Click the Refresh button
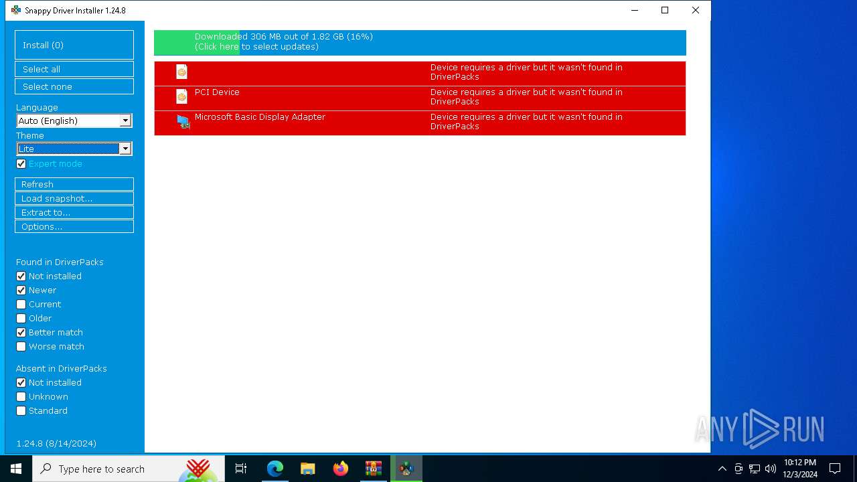 tap(74, 184)
